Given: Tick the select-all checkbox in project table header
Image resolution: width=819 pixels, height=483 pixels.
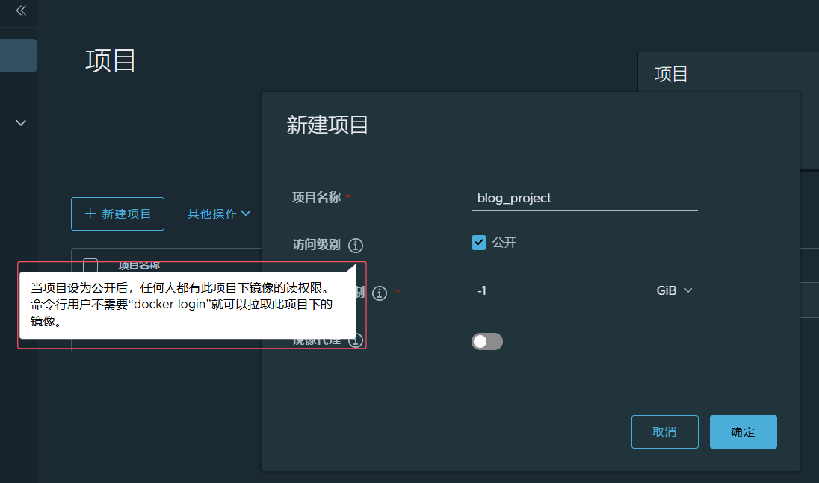Looking at the screenshot, I should tap(90, 264).
